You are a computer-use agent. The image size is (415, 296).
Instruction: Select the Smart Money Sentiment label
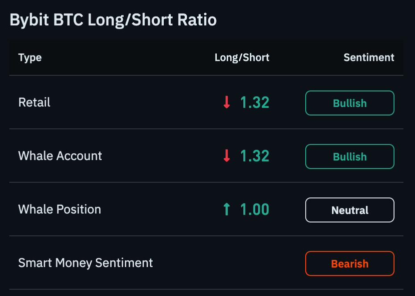tap(86, 263)
